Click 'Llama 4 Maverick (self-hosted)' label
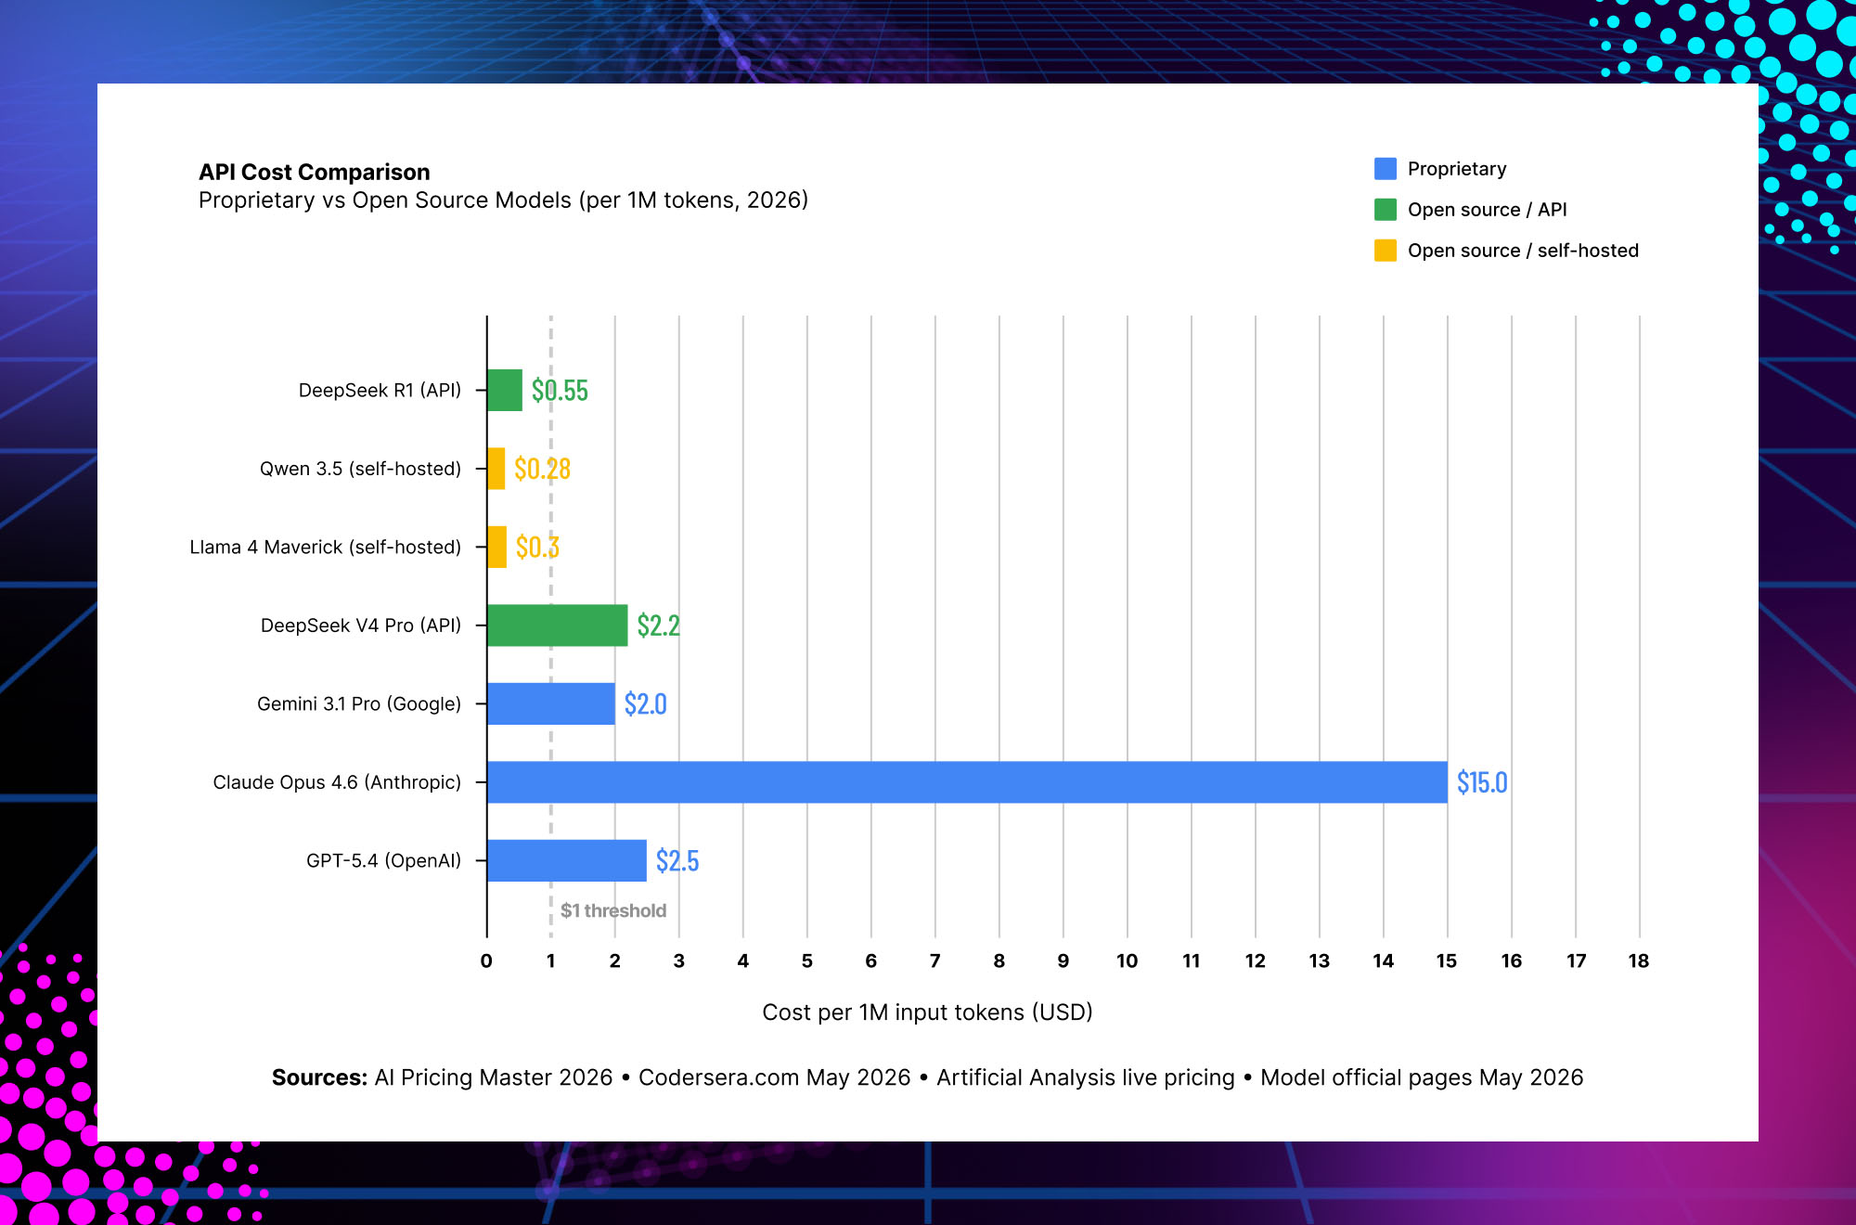The height and width of the screenshot is (1225, 1856). (326, 548)
